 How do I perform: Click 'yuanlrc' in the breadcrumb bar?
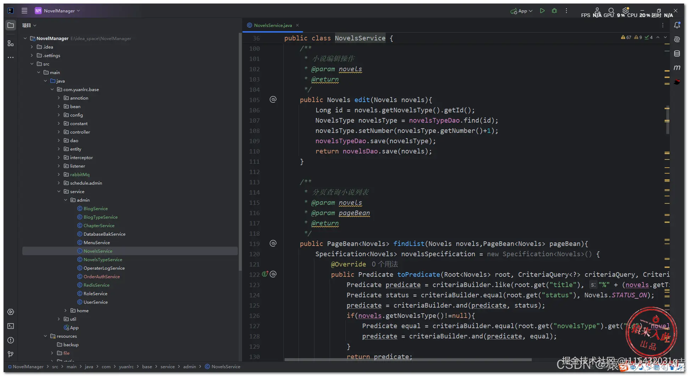pyautogui.click(x=126, y=366)
